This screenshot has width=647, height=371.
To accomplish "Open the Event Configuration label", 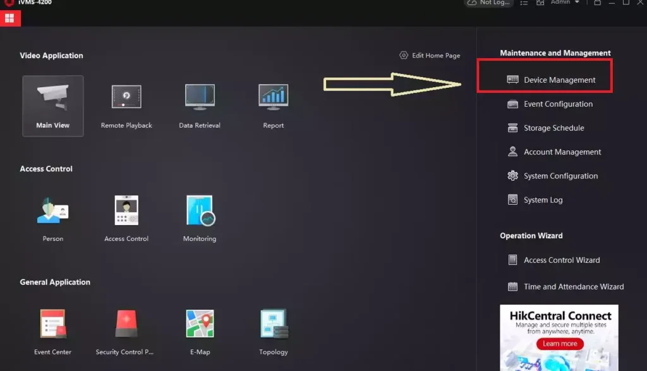I will click(x=559, y=104).
